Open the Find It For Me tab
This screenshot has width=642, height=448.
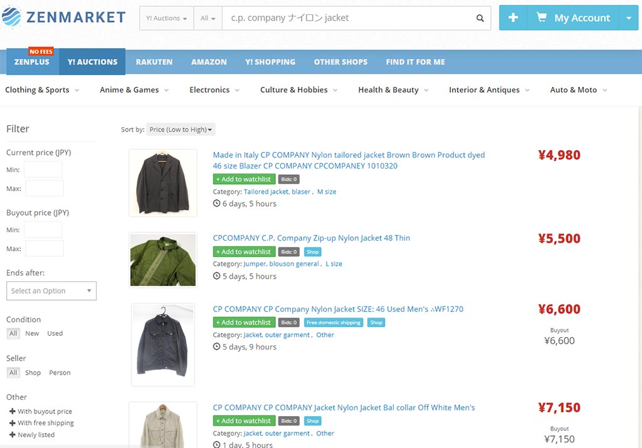coord(415,62)
